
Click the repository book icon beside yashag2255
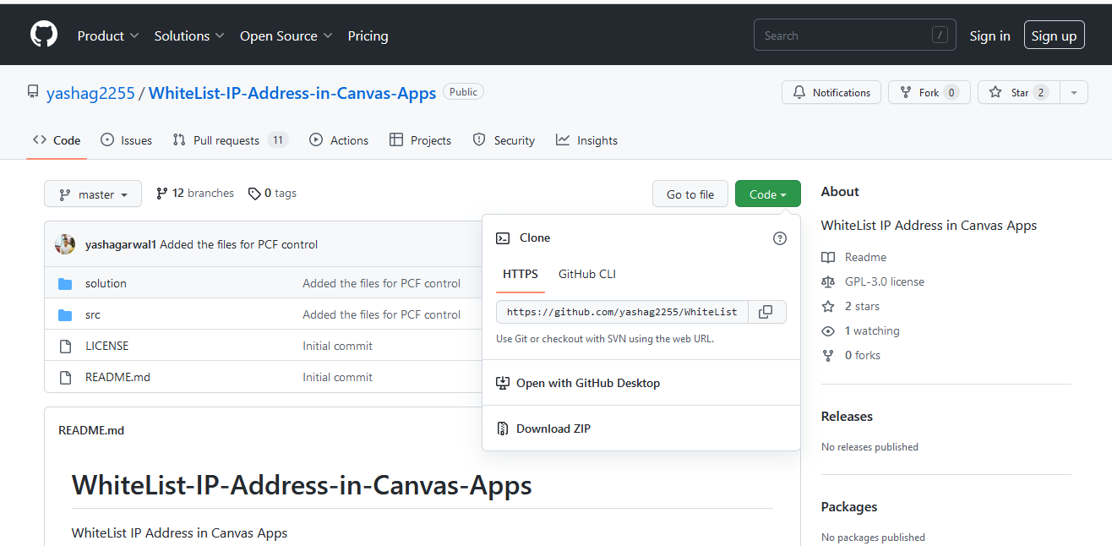click(33, 92)
